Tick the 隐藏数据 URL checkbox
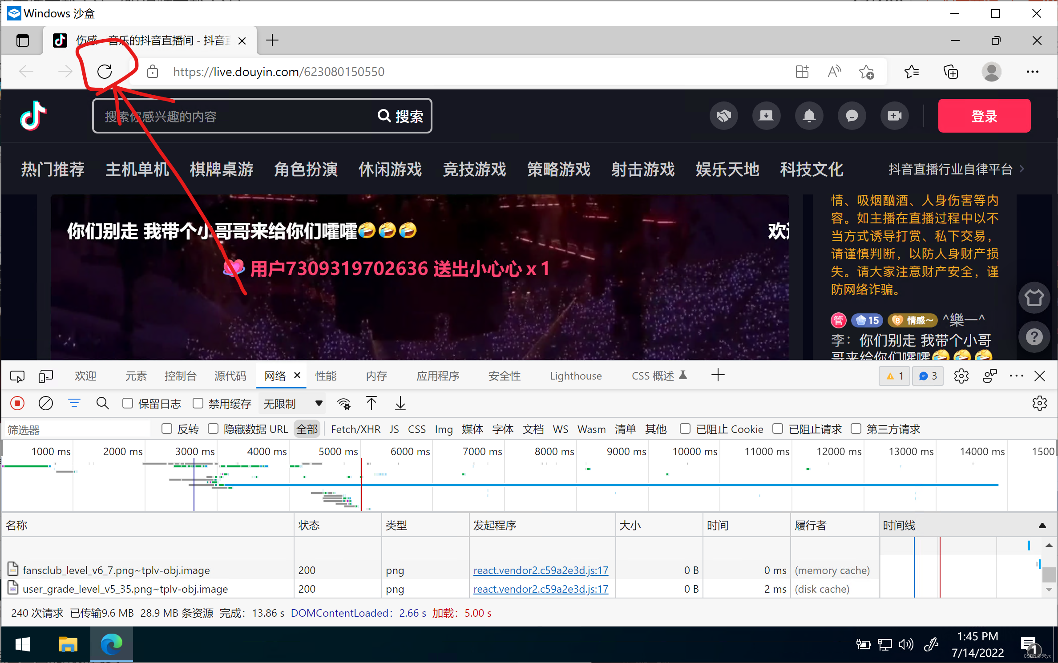Viewport: 1058px width, 663px height. point(214,429)
